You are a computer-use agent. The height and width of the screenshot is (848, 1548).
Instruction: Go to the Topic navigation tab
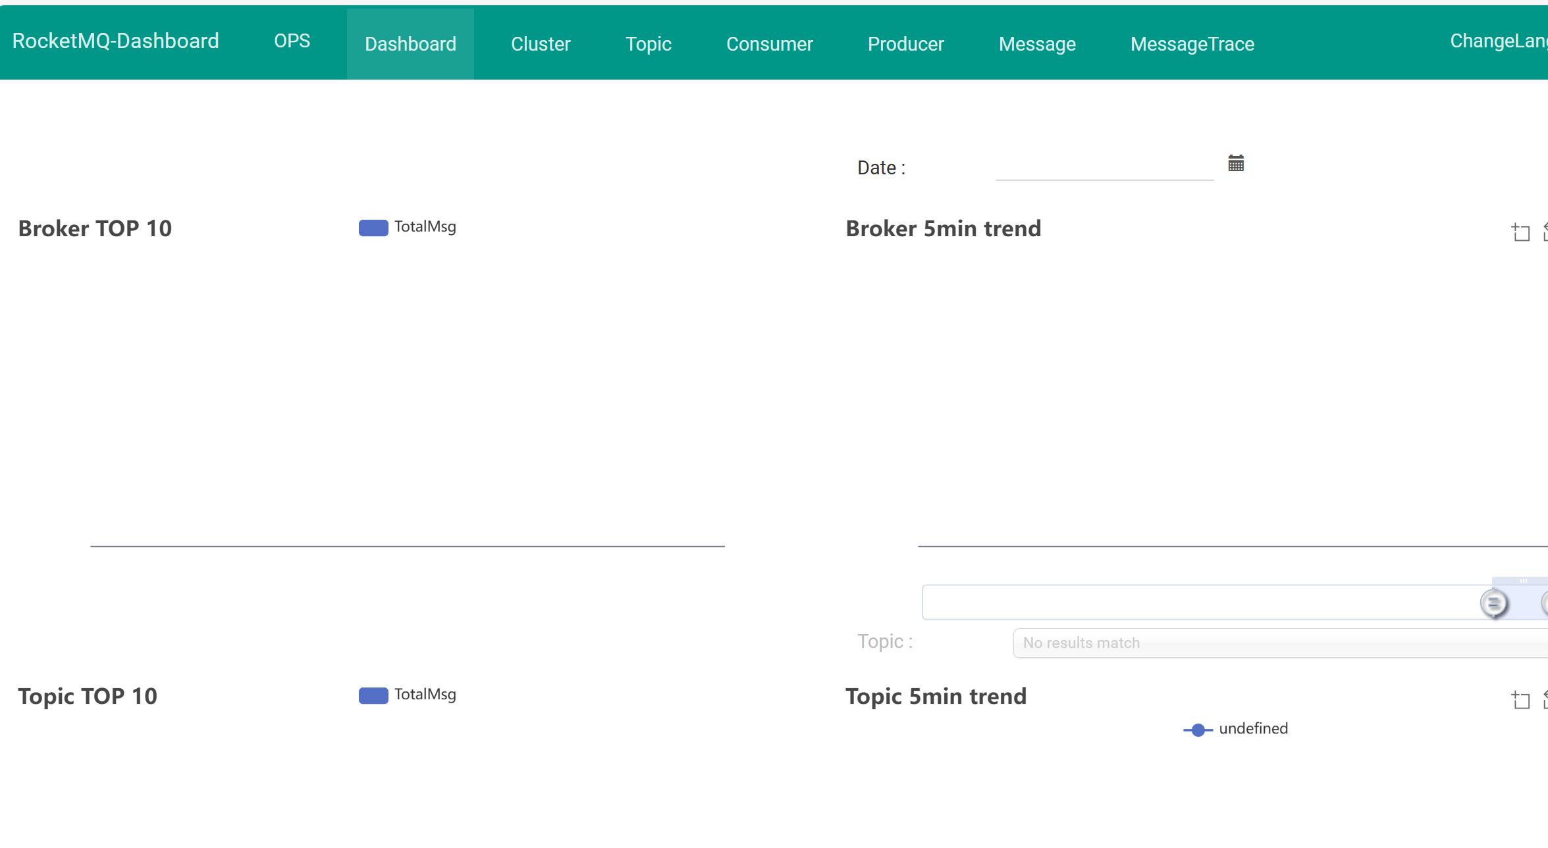pyautogui.click(x=648, y=44)
